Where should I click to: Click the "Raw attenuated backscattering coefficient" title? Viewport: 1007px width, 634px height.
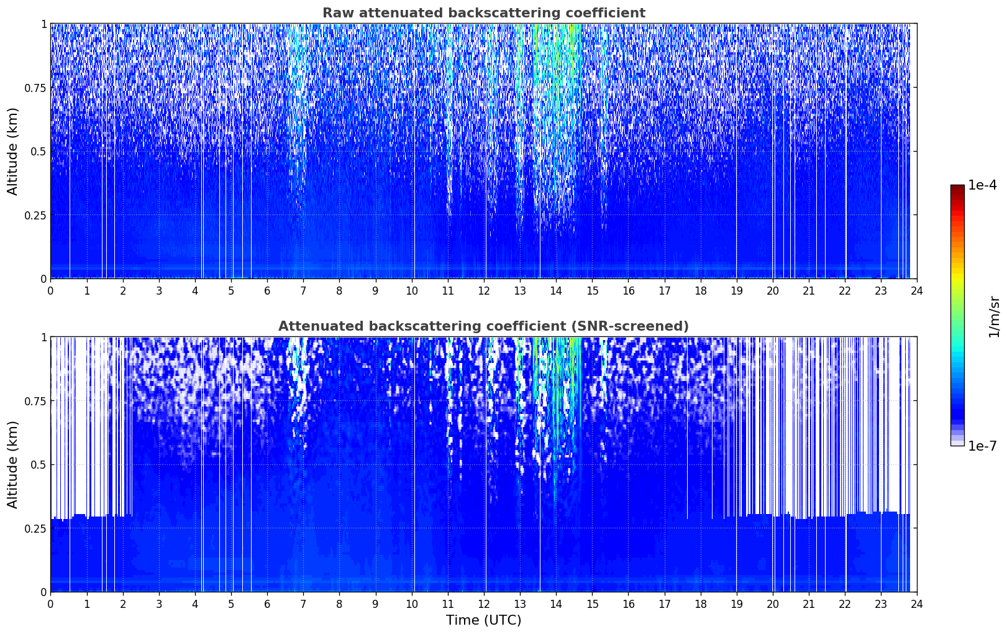tap(483, 13)
